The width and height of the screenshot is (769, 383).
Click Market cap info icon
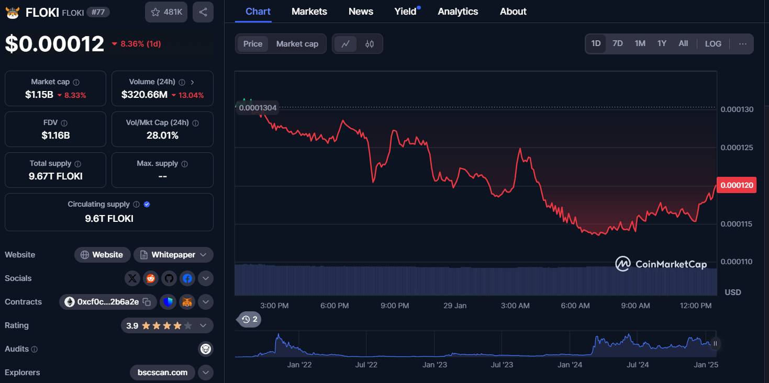pyautogui.click(x=76, y=82)
